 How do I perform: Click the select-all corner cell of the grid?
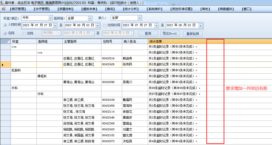[x=5, y=41]
